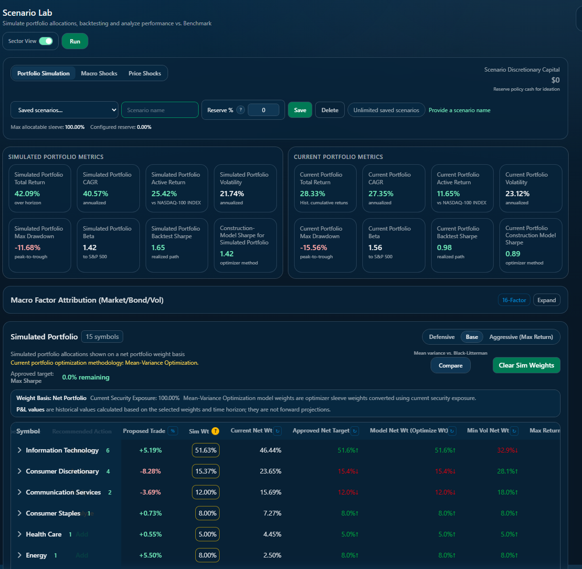Edit Energy Sim Wt 8.00%
This screenshot has height=569, width=582.
click(x=207, y=555)
